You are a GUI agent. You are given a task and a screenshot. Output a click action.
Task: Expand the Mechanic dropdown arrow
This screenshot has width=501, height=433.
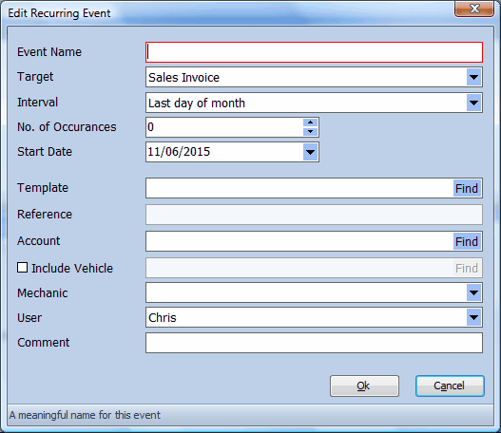473,292
